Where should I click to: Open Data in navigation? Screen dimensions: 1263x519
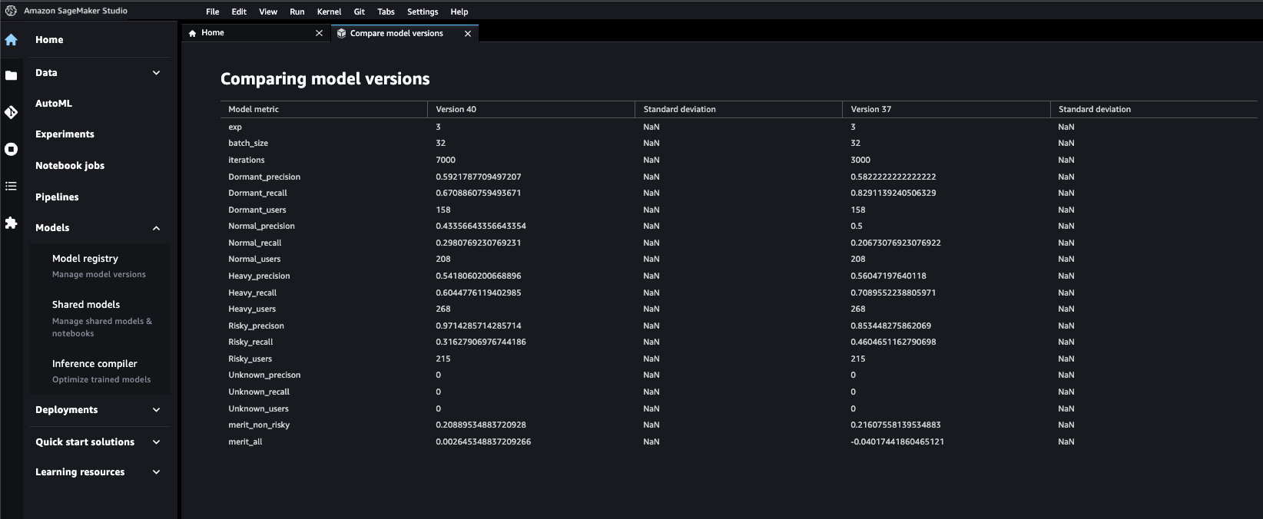tap(46, 73)
